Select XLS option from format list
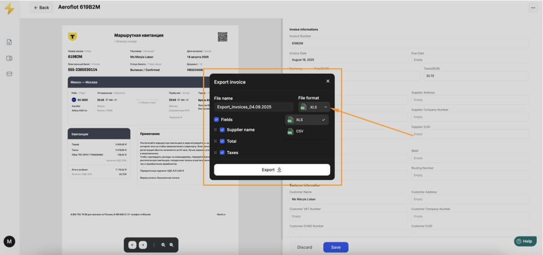Viewport: 543px width, 255px height. point(307,120)
